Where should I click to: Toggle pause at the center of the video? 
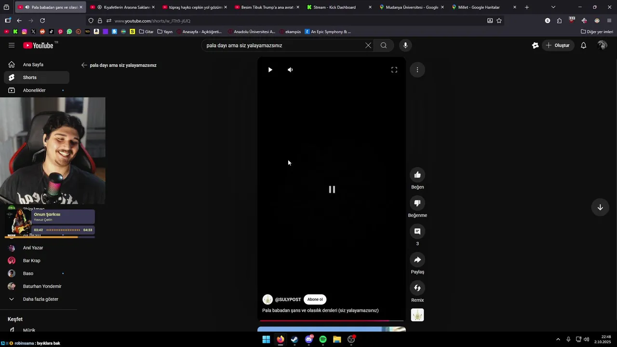[332, 189]
